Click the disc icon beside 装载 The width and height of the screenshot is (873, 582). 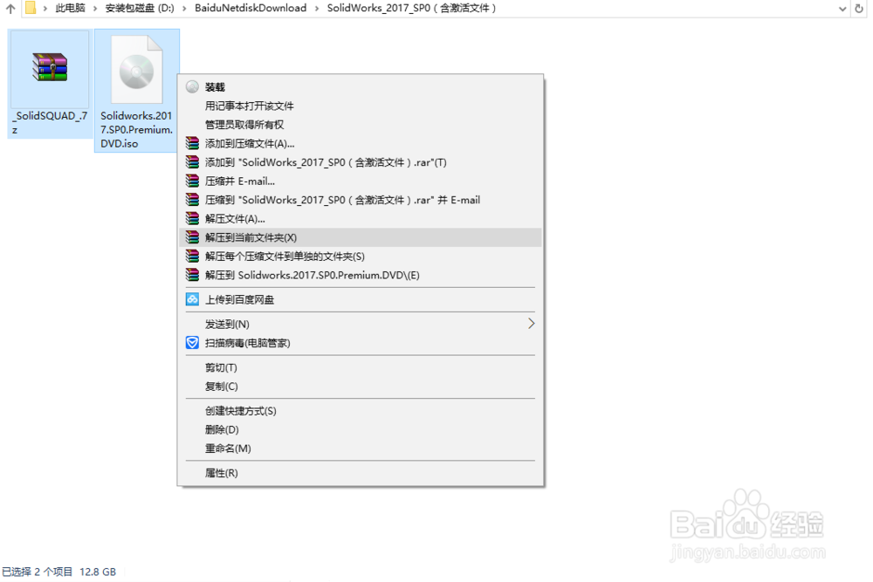pos(192,86)
